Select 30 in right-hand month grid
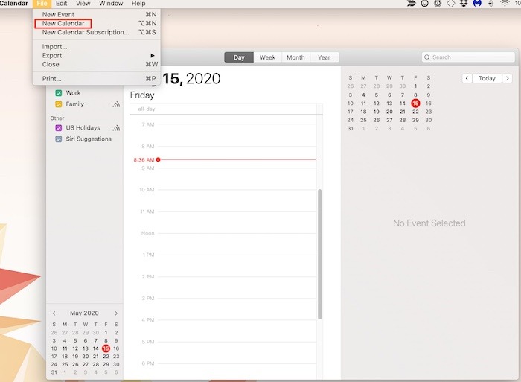This screenshot has width=521, height=382. coord(428,120)
